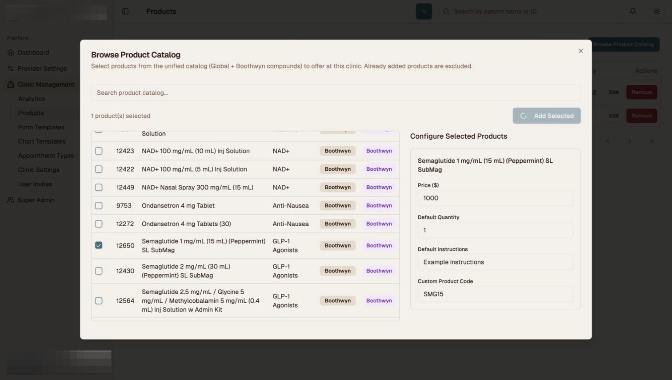Image resolution: width=672 pixels, height=380 pixels.
Task: Select the Ondansetron 4 mg Tablets (30) checkbox
Action: 99,224
